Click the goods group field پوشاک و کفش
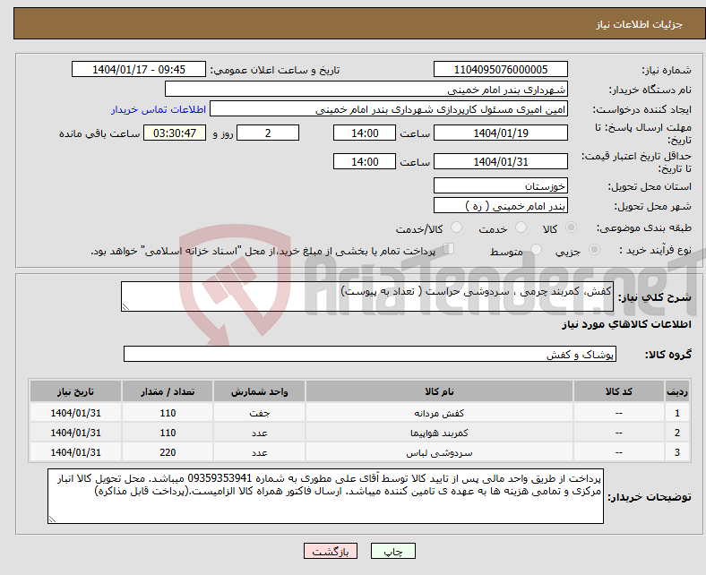The image size is (706, 575). click(x=370, y=354)
